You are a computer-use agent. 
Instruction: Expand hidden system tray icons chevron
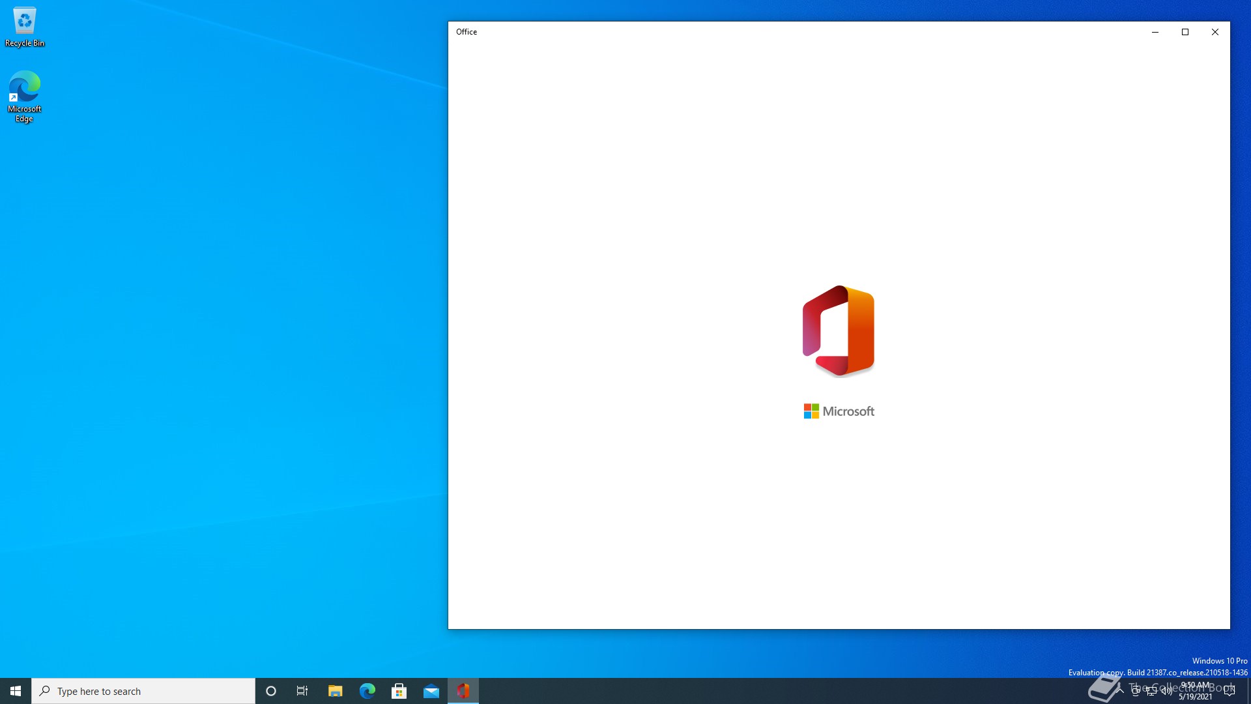click(1120, 691)
